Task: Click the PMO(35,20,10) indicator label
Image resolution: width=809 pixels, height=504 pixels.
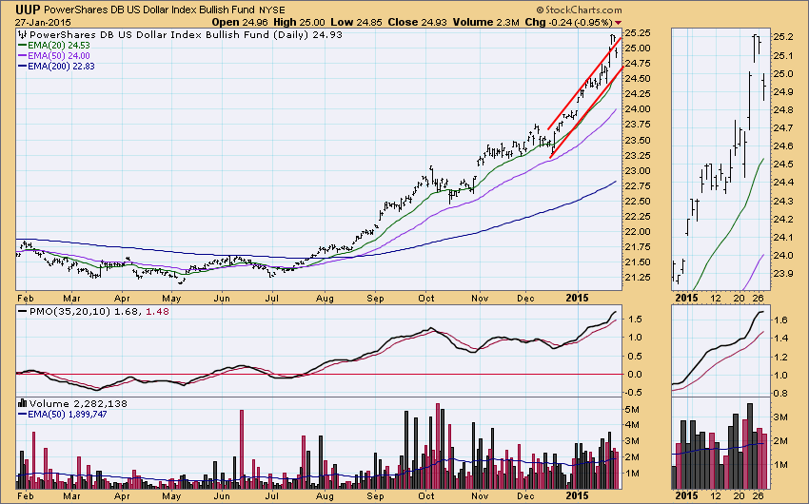Action: pyautogui.click(x=69, y=311)
